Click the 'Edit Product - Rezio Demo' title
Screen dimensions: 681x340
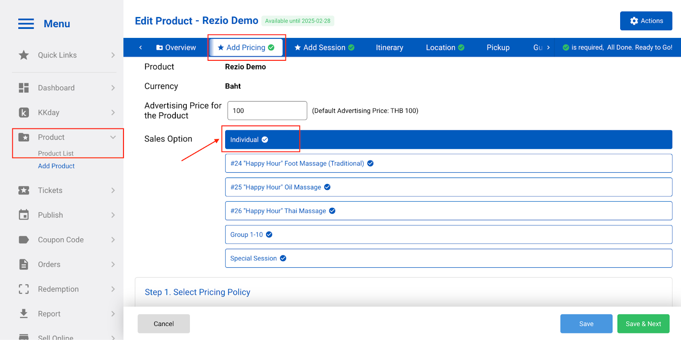click(x=197, y=21)
